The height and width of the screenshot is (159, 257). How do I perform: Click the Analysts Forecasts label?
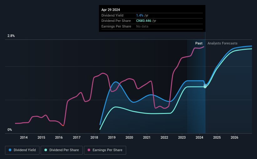[x=223, y=43]
